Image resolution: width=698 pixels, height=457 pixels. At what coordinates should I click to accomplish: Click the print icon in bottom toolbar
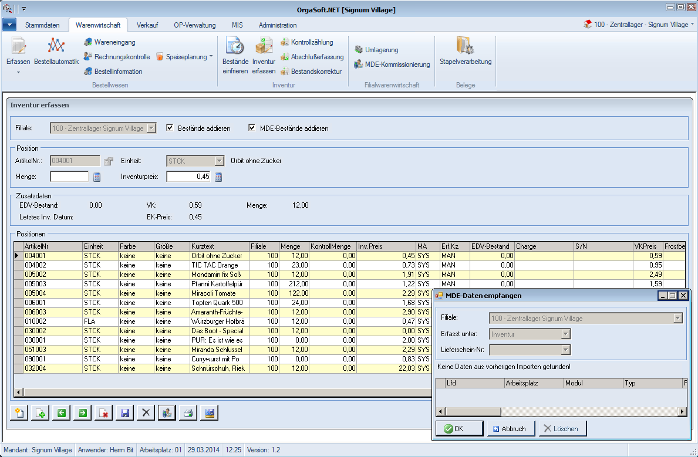point(188,413)
